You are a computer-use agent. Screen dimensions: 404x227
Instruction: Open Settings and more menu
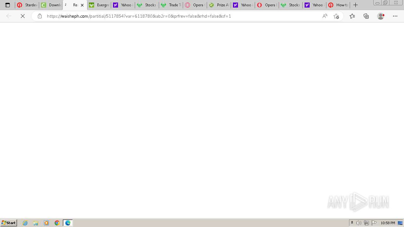(395, 16)
